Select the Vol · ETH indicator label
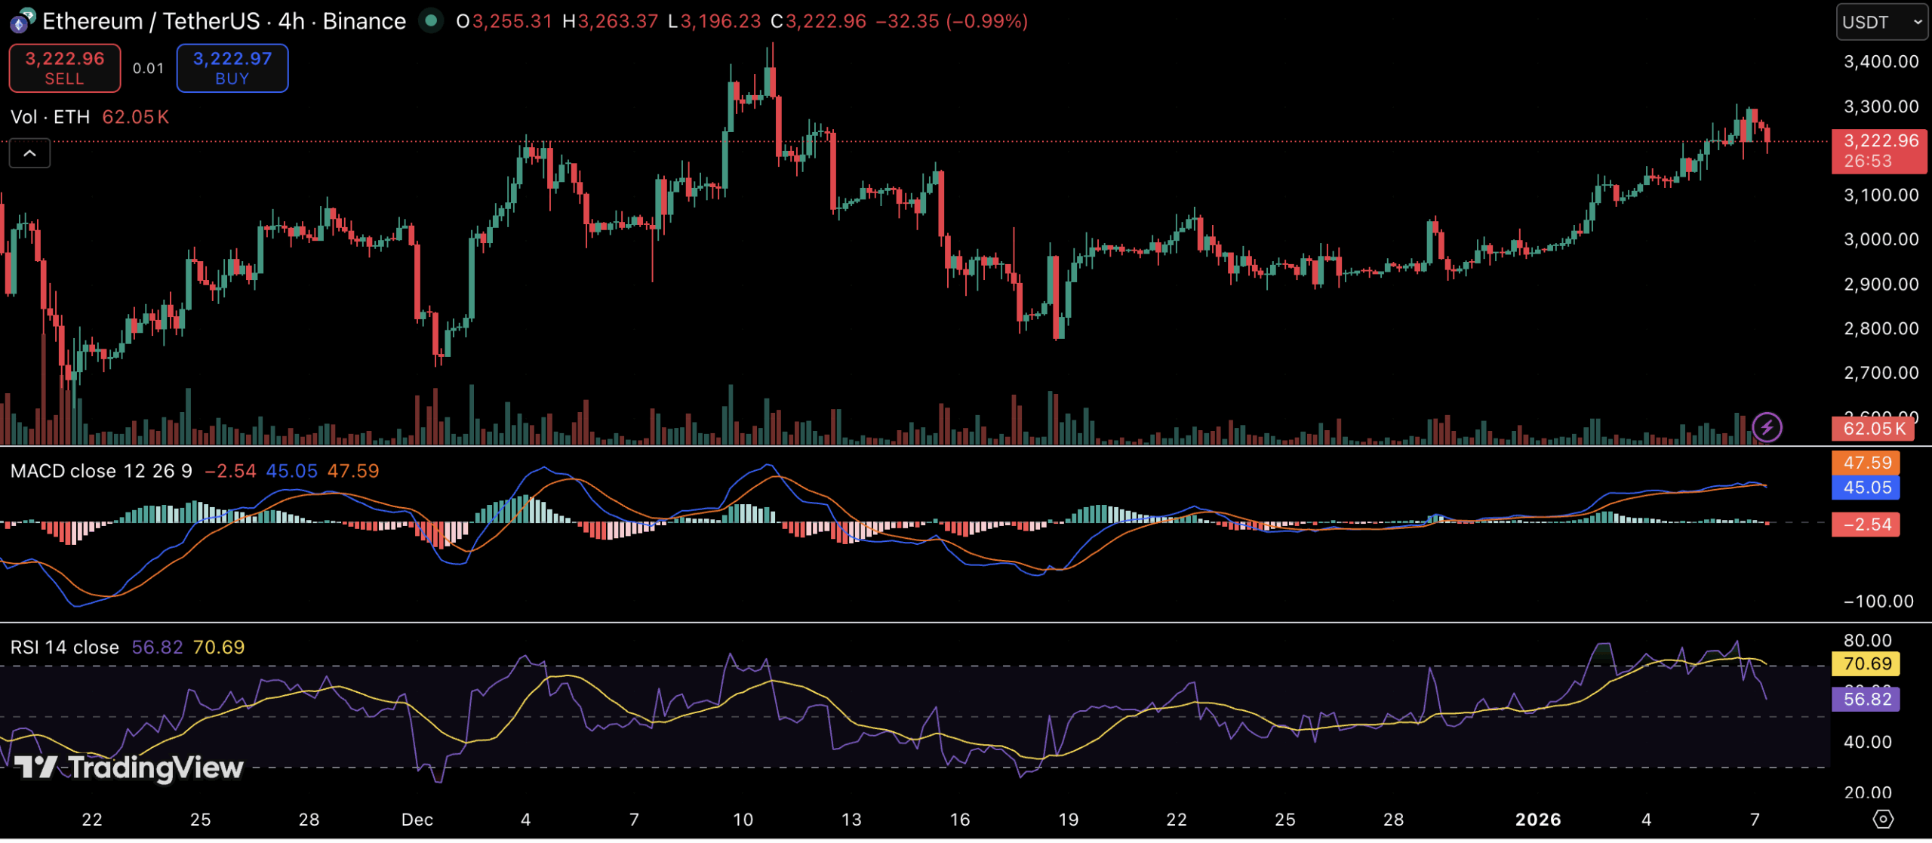The image size is (1932, 843). [x=50, y=117]
